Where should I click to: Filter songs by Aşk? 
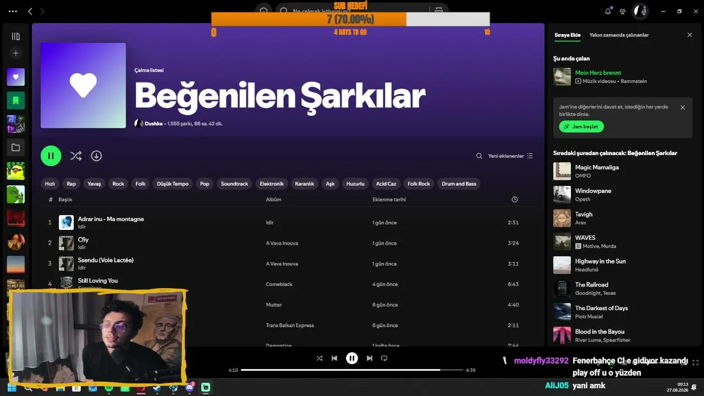(330, 184)
